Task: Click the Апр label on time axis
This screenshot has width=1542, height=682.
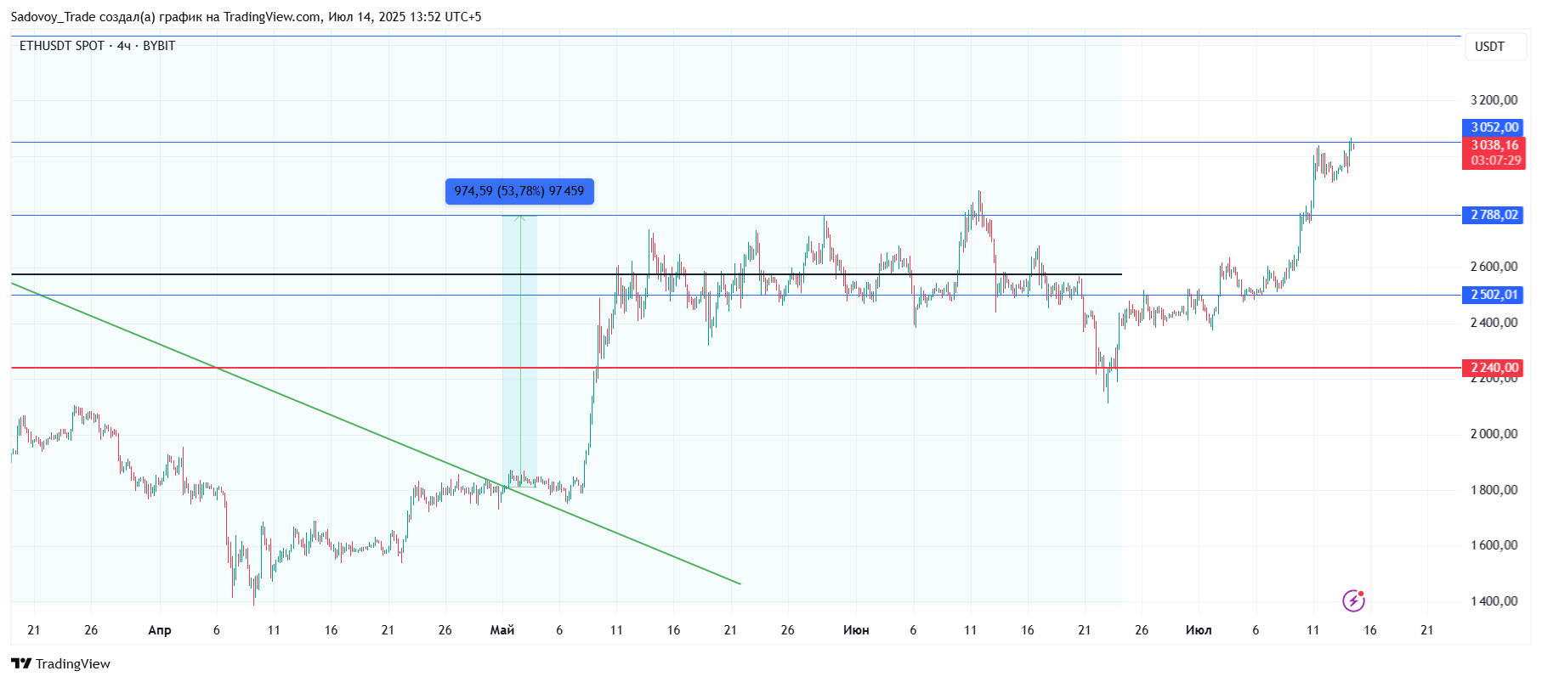Action: click(160, 630)
